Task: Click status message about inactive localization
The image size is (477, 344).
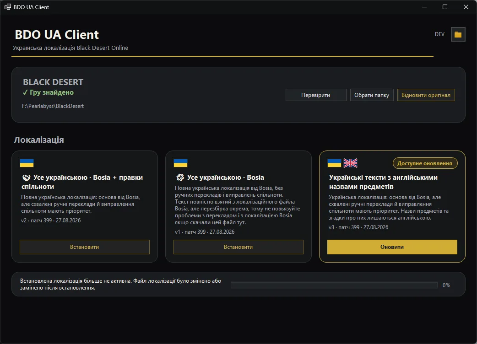Action: [121, 284]
